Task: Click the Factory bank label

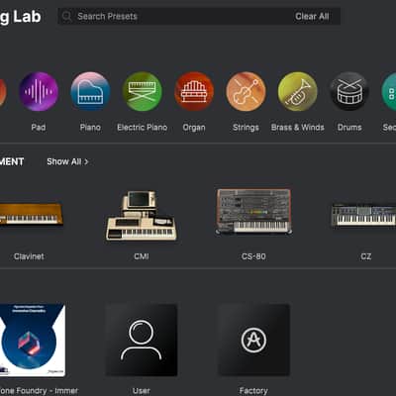Action: (x=253, y=391)
